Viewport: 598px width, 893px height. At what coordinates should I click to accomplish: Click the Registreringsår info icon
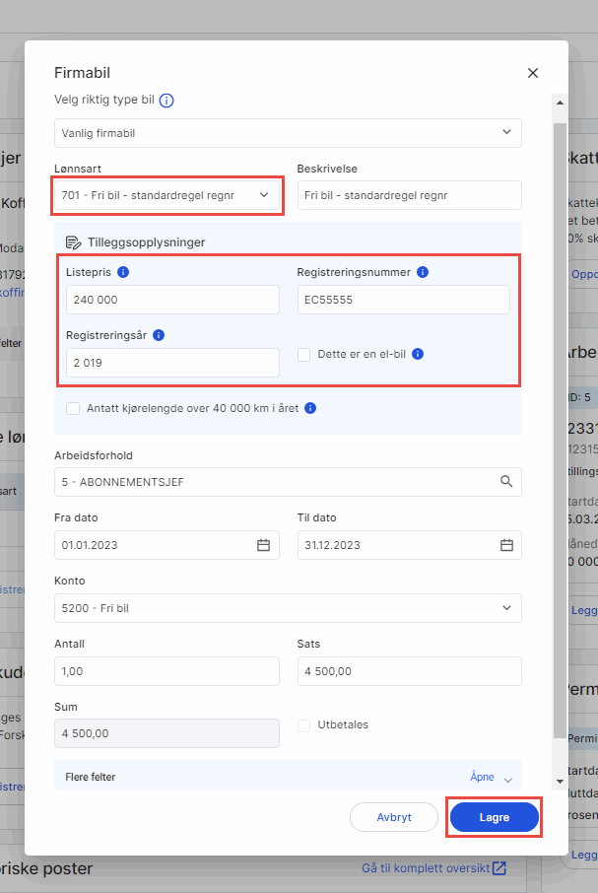coord(159,335)
